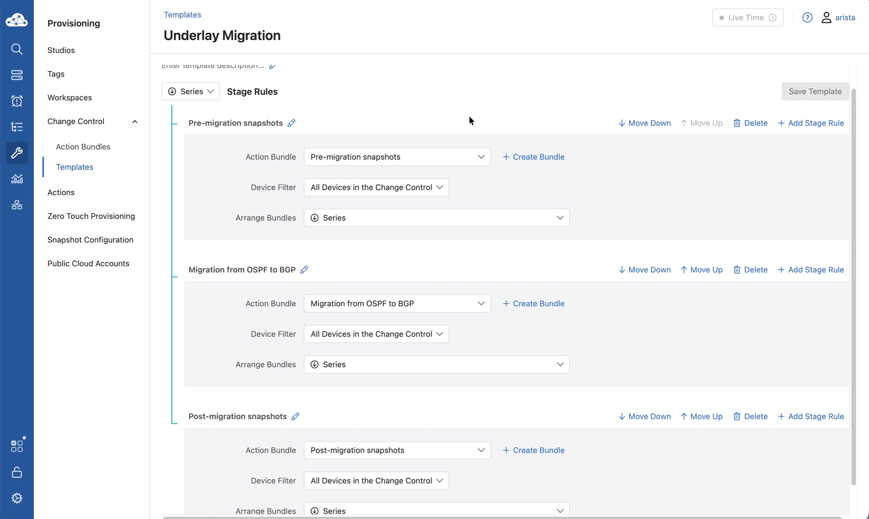Open Action Bundles submenu item
Viewport: 869px width, 519px height.
point(83,147)
